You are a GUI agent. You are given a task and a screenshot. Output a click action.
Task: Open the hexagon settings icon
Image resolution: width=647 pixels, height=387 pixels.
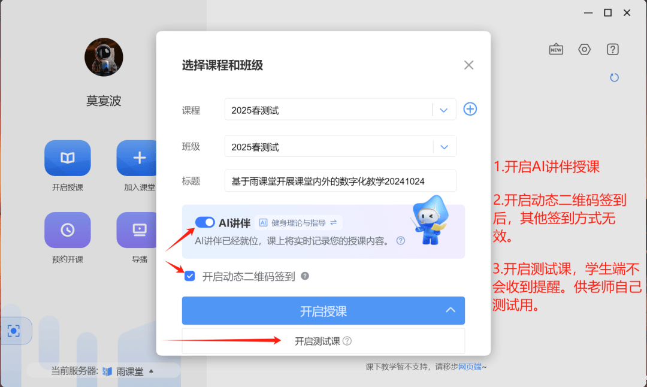coord(584,50)
